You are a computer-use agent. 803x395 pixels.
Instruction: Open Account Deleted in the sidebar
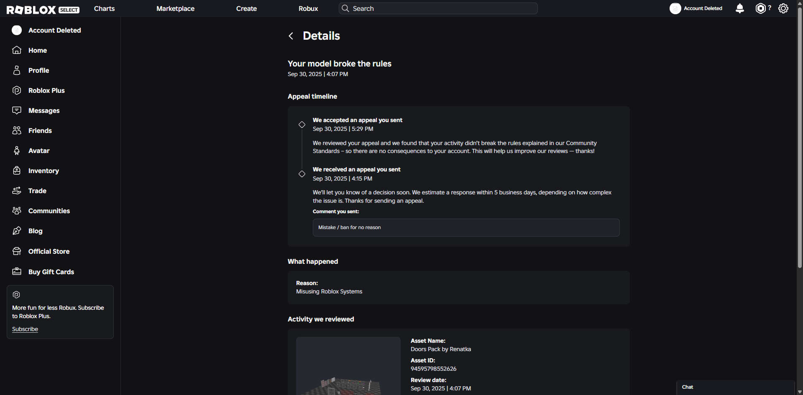point(55,30)
